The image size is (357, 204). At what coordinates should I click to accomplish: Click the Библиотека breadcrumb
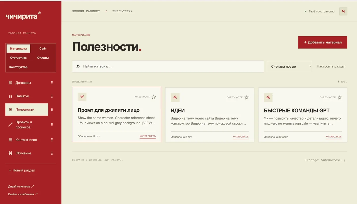(x=122, y=11)
